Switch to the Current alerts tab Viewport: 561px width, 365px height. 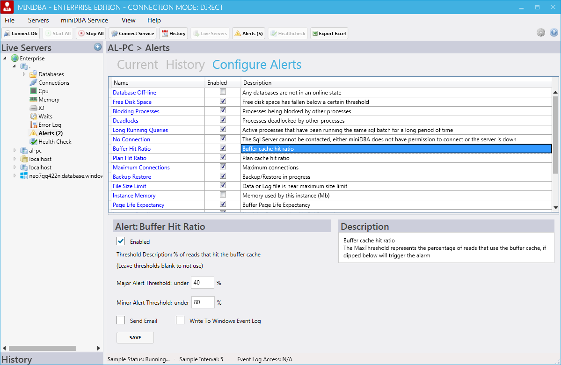click(x=138, y=65)
